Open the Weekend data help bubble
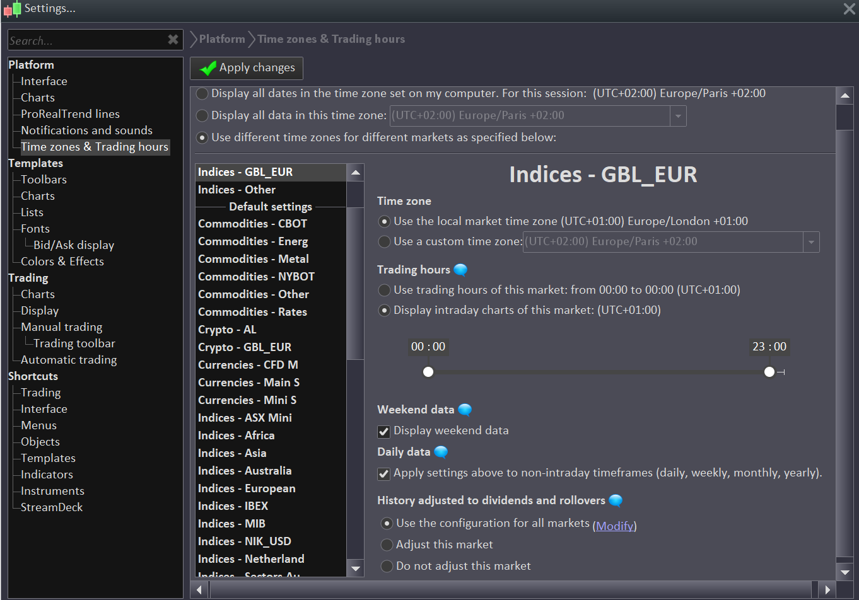Viewport: 859px width, 600px height. pyautogui.click(x=465, y=410)
